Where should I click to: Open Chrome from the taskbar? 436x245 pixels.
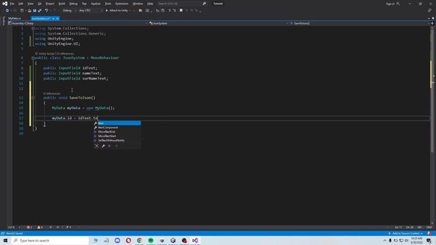tap(139, 240)
